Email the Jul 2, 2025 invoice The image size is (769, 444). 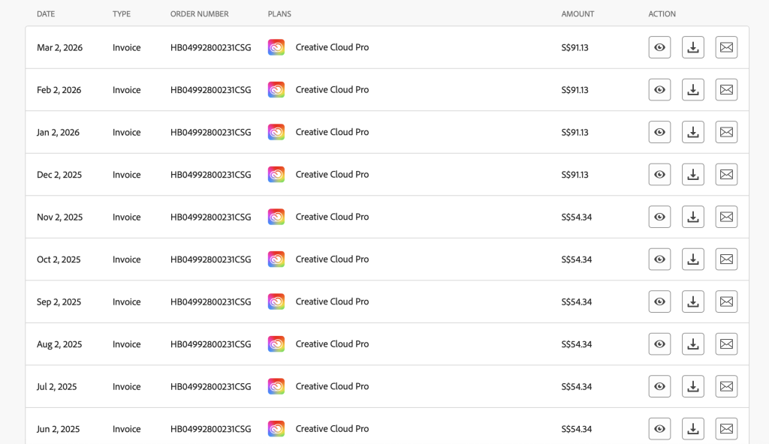pos(726,386)
